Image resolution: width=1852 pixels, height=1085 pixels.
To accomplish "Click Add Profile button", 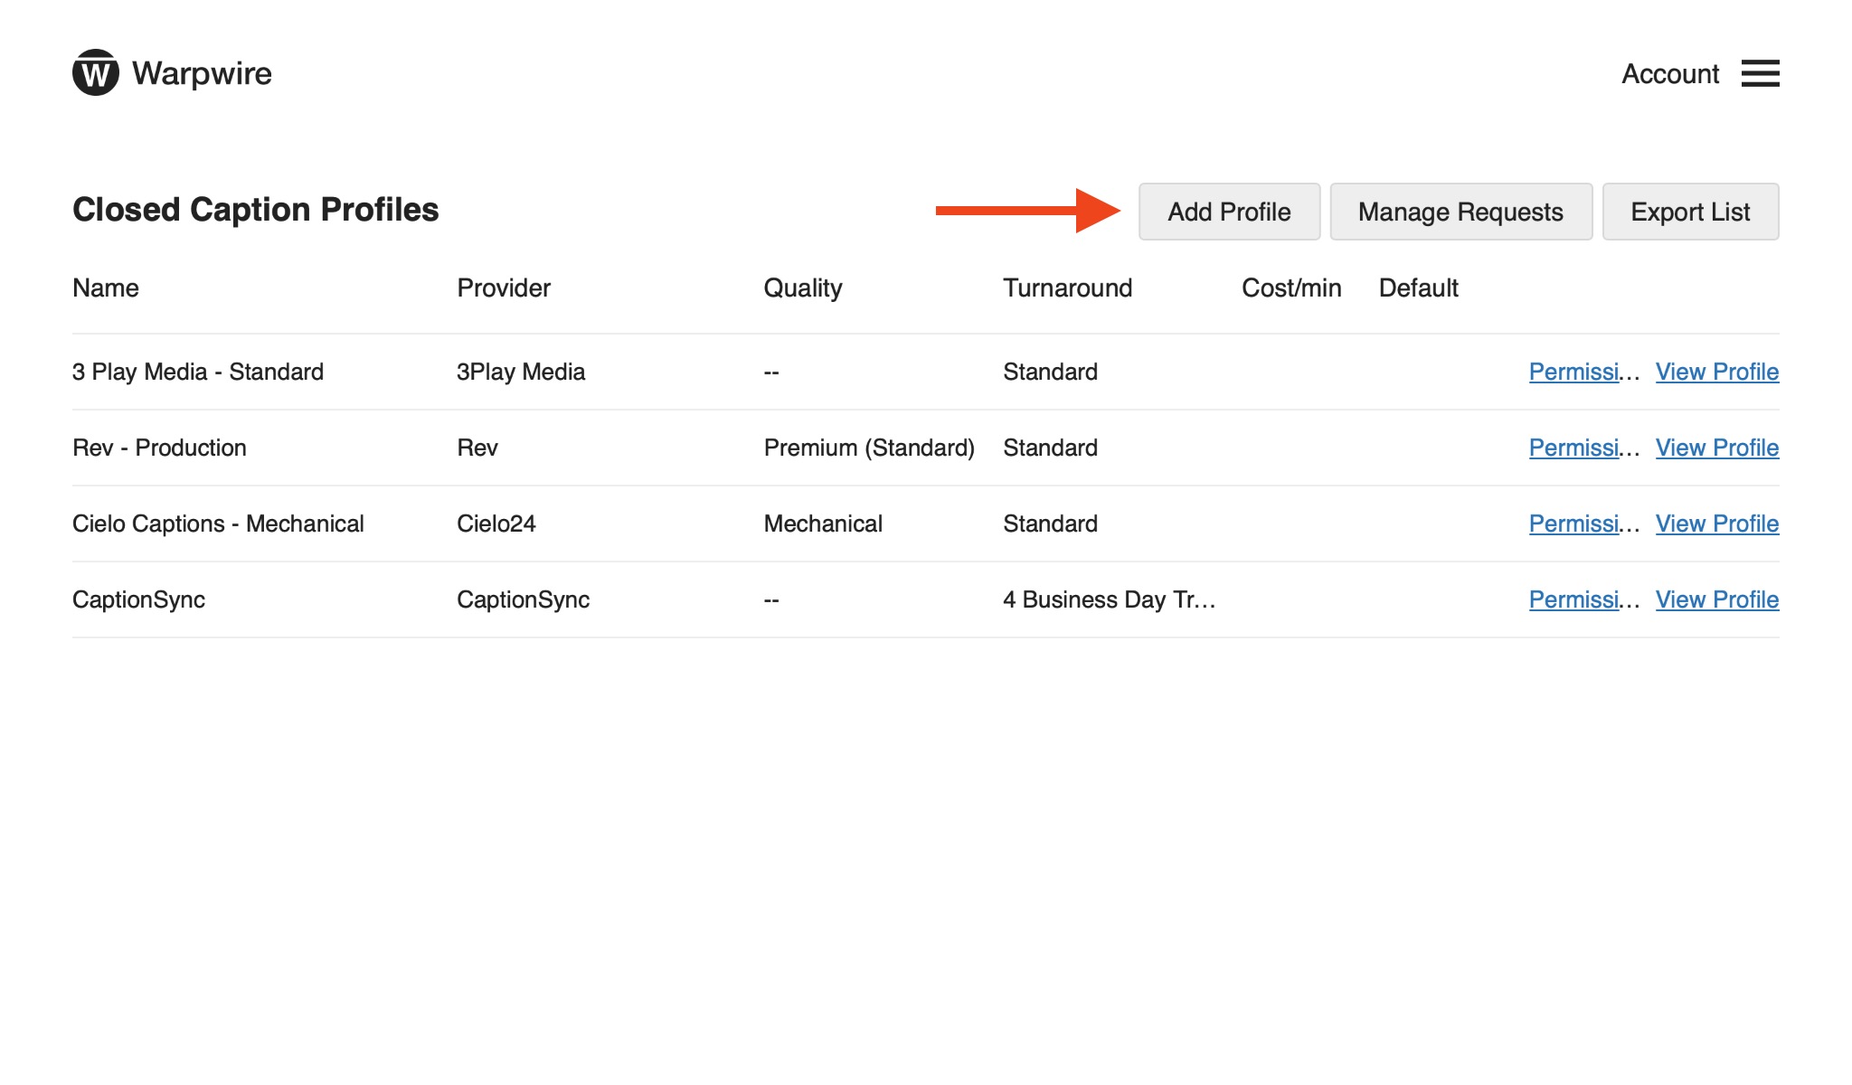I will (1228, 211).
